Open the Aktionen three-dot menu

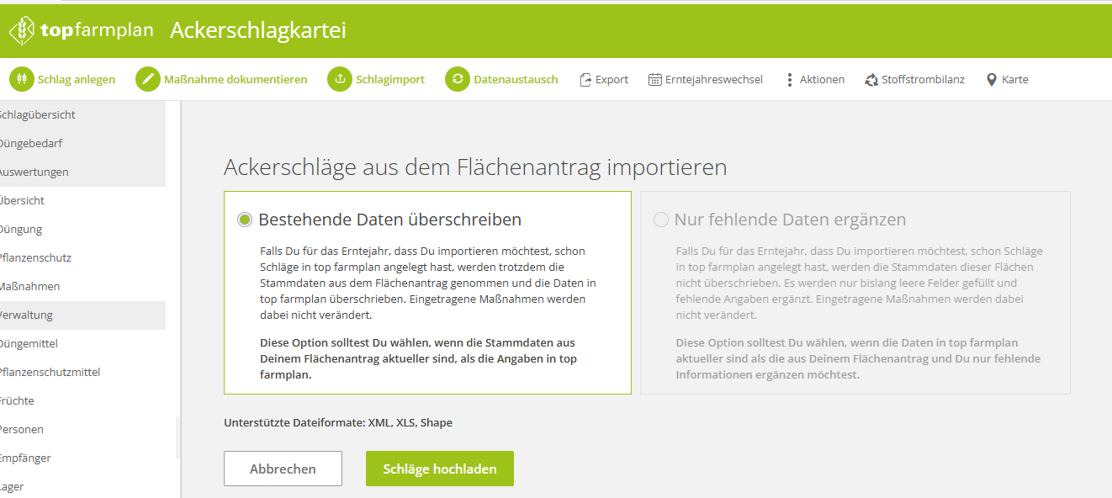789,80
